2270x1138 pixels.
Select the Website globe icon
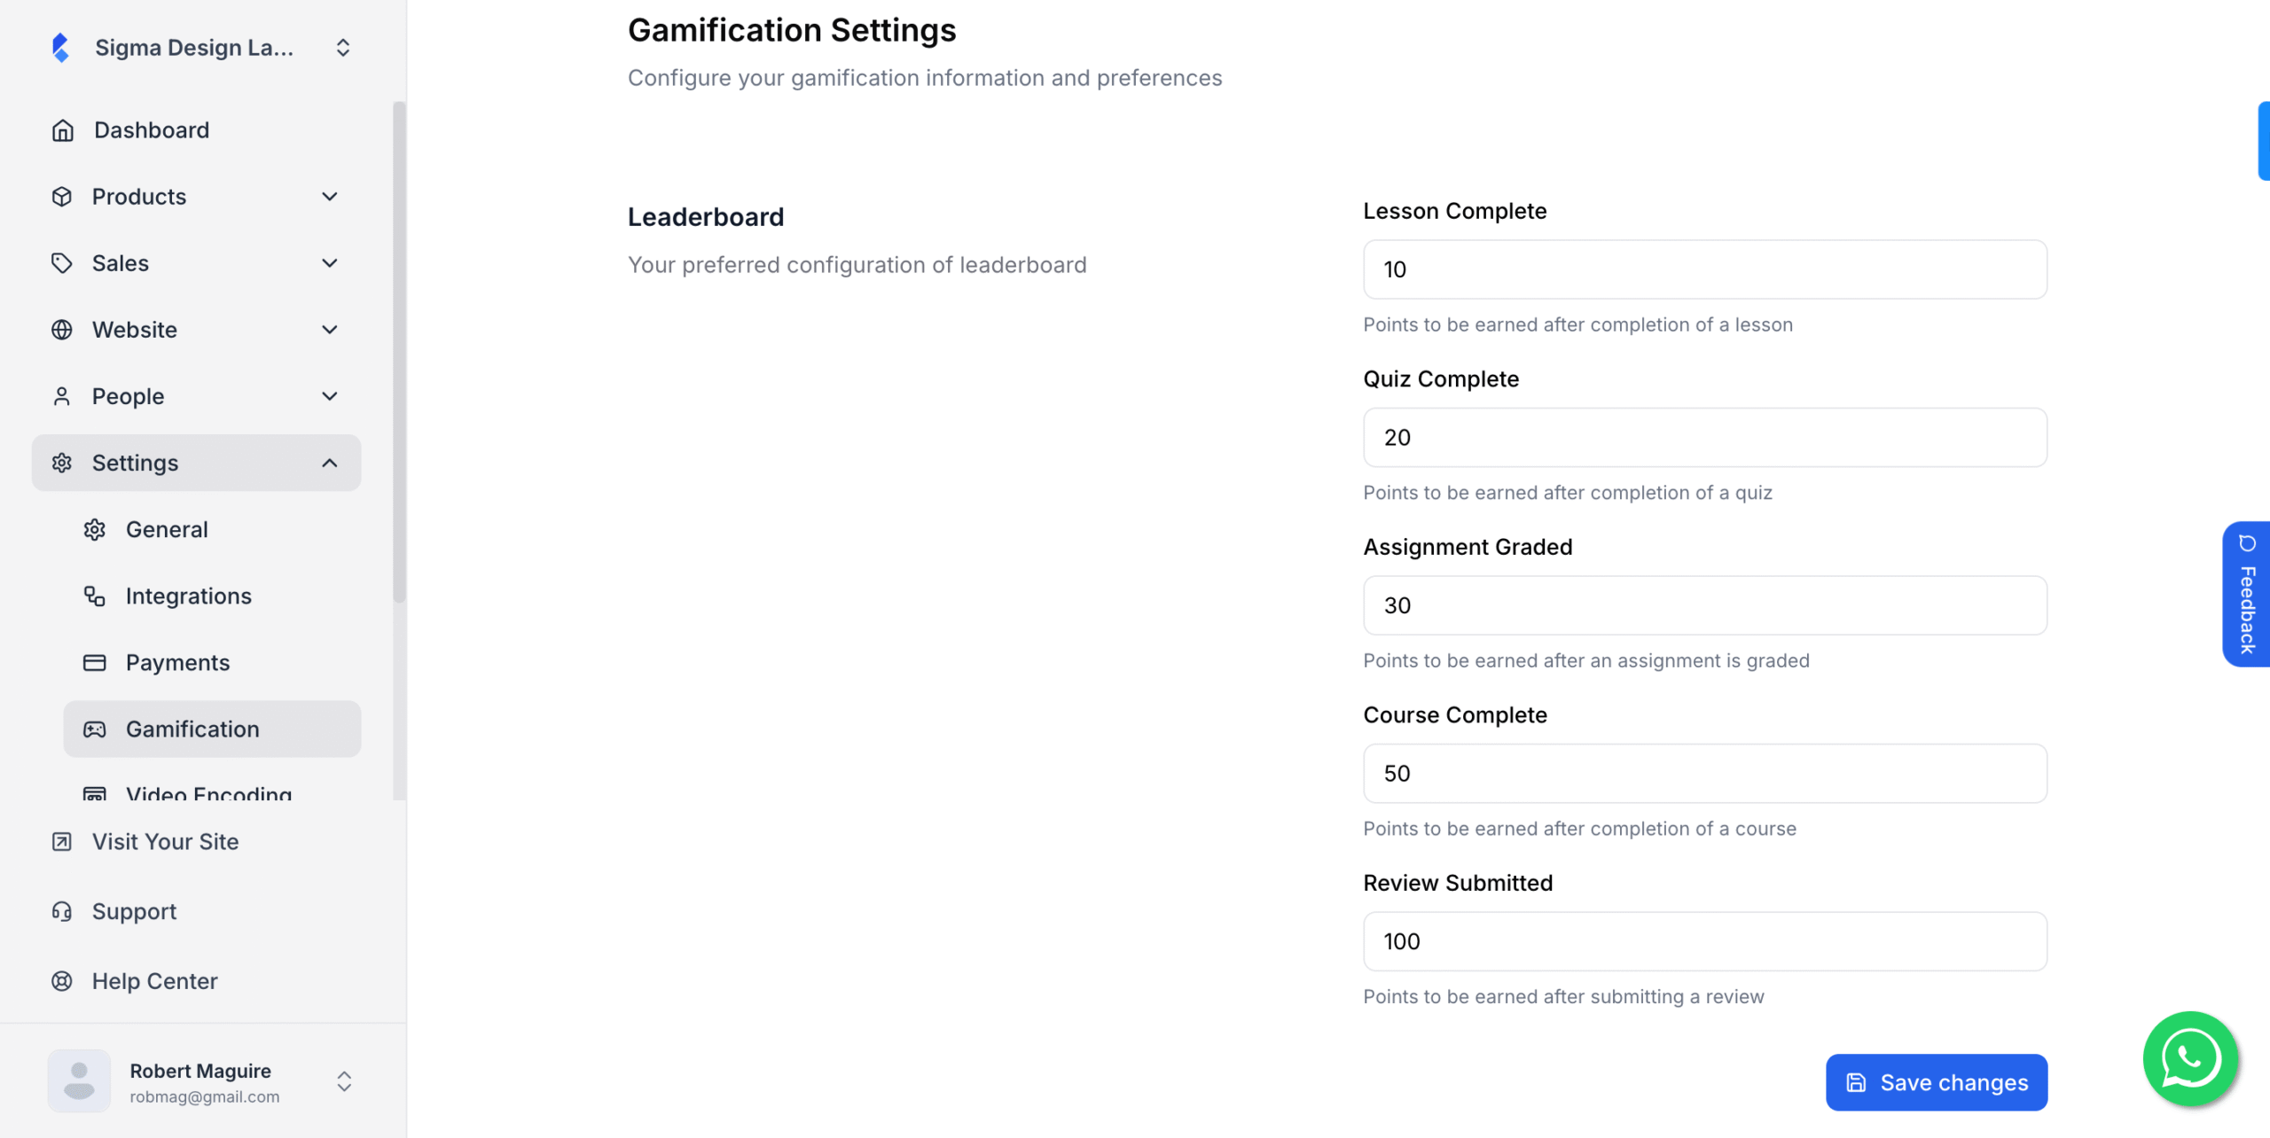click(x=62, y=329)
